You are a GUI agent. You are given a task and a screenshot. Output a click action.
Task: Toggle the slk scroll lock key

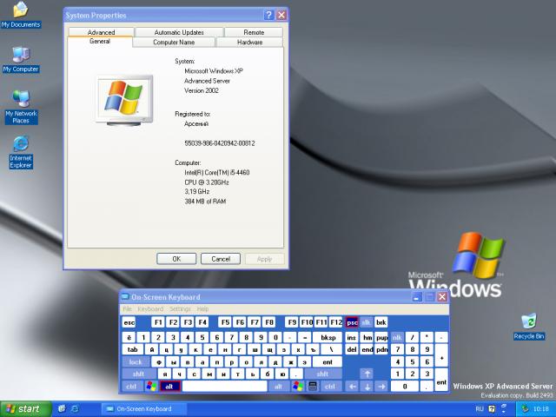[366, 322]
